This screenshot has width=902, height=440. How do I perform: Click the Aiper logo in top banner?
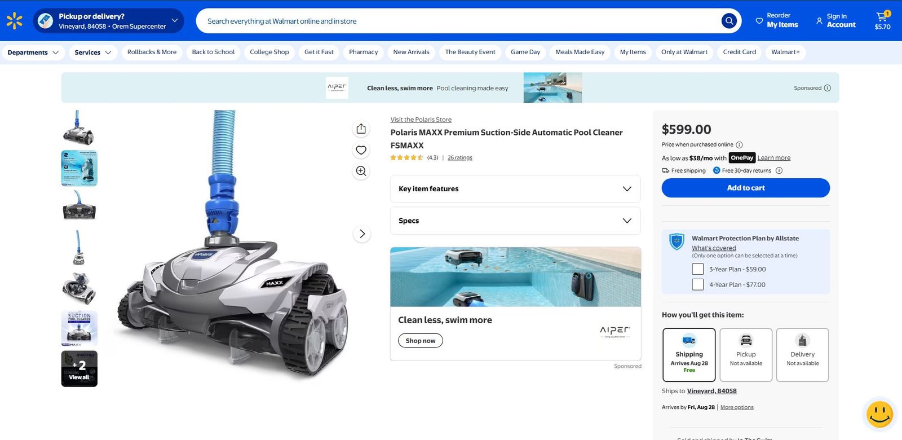[337, 87]
